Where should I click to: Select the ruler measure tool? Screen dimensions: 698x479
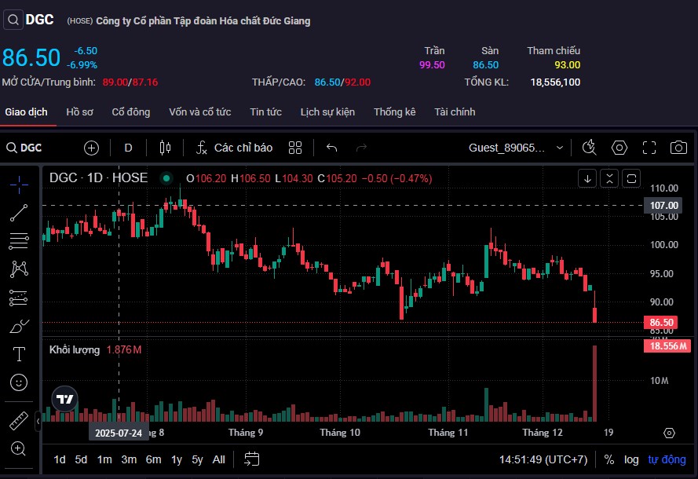coord(19,420)
